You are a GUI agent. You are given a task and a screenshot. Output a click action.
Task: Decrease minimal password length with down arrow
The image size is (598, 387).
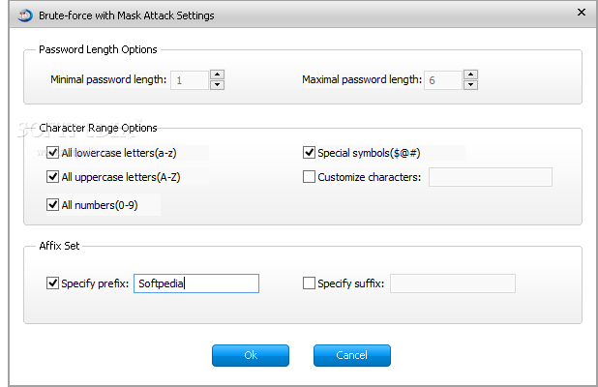pos(217,84)
